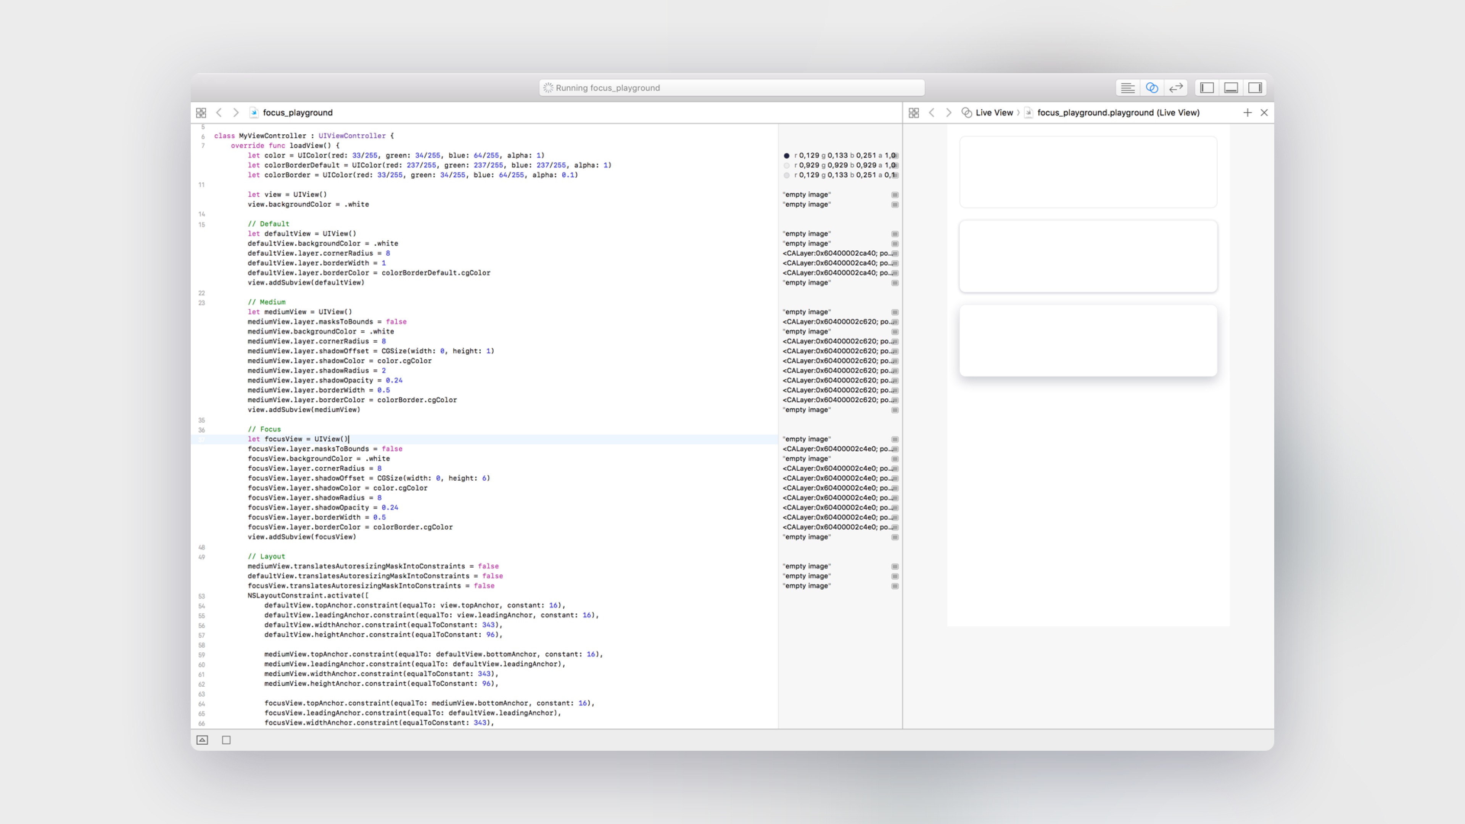Viewport: 1465px width, 824px height.
Task: Go back in the code editor history
Action: (x=219, y=113)
